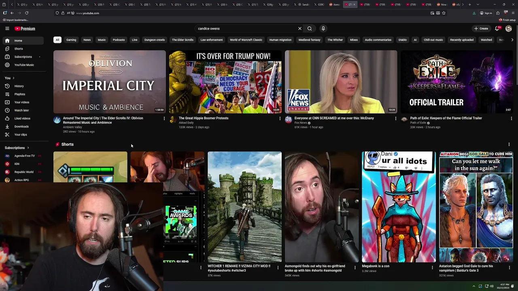Open Home in the sidebar
Viewport: 518px width, 291px height.
(23, 40)
